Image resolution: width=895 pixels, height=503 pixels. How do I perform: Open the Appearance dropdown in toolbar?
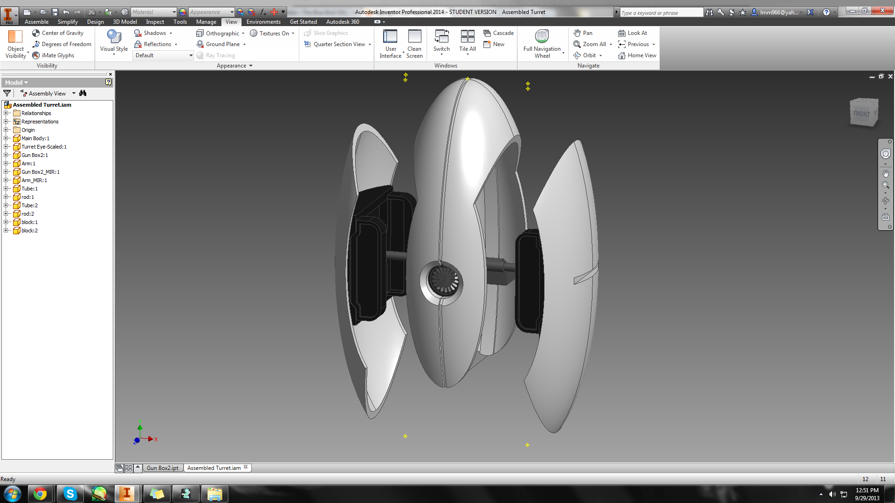click(212, 12)
